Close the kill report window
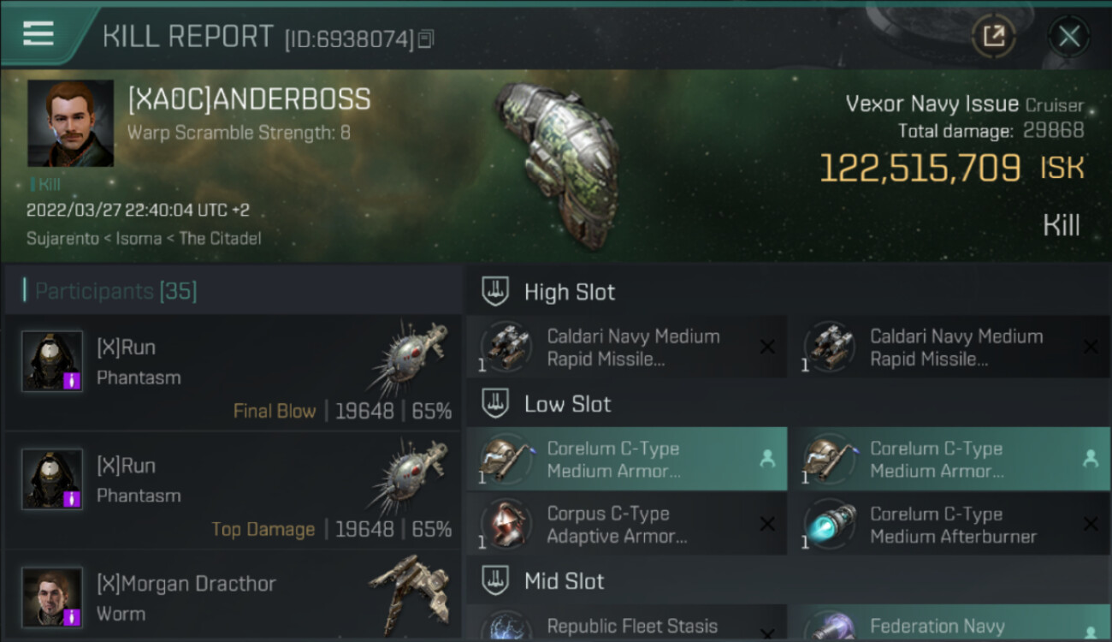This screenshot has height=642, width=1112. click(x=1068, y=36)
